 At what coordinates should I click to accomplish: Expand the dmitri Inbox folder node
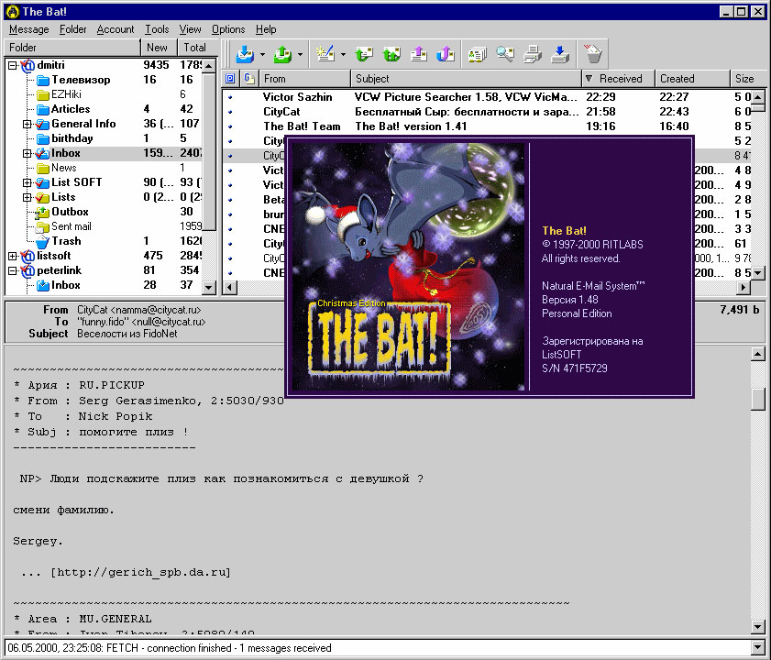(x=27, y=153)
